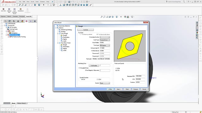Open the Settings Part tool

(9, 9)
